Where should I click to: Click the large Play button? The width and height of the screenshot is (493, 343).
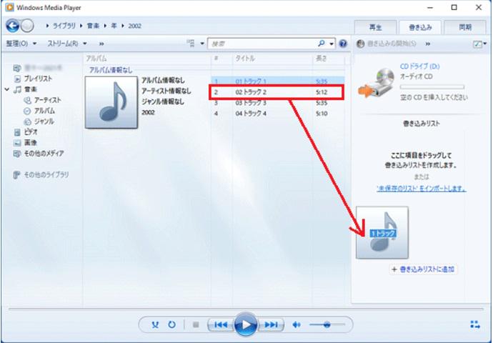246,324
